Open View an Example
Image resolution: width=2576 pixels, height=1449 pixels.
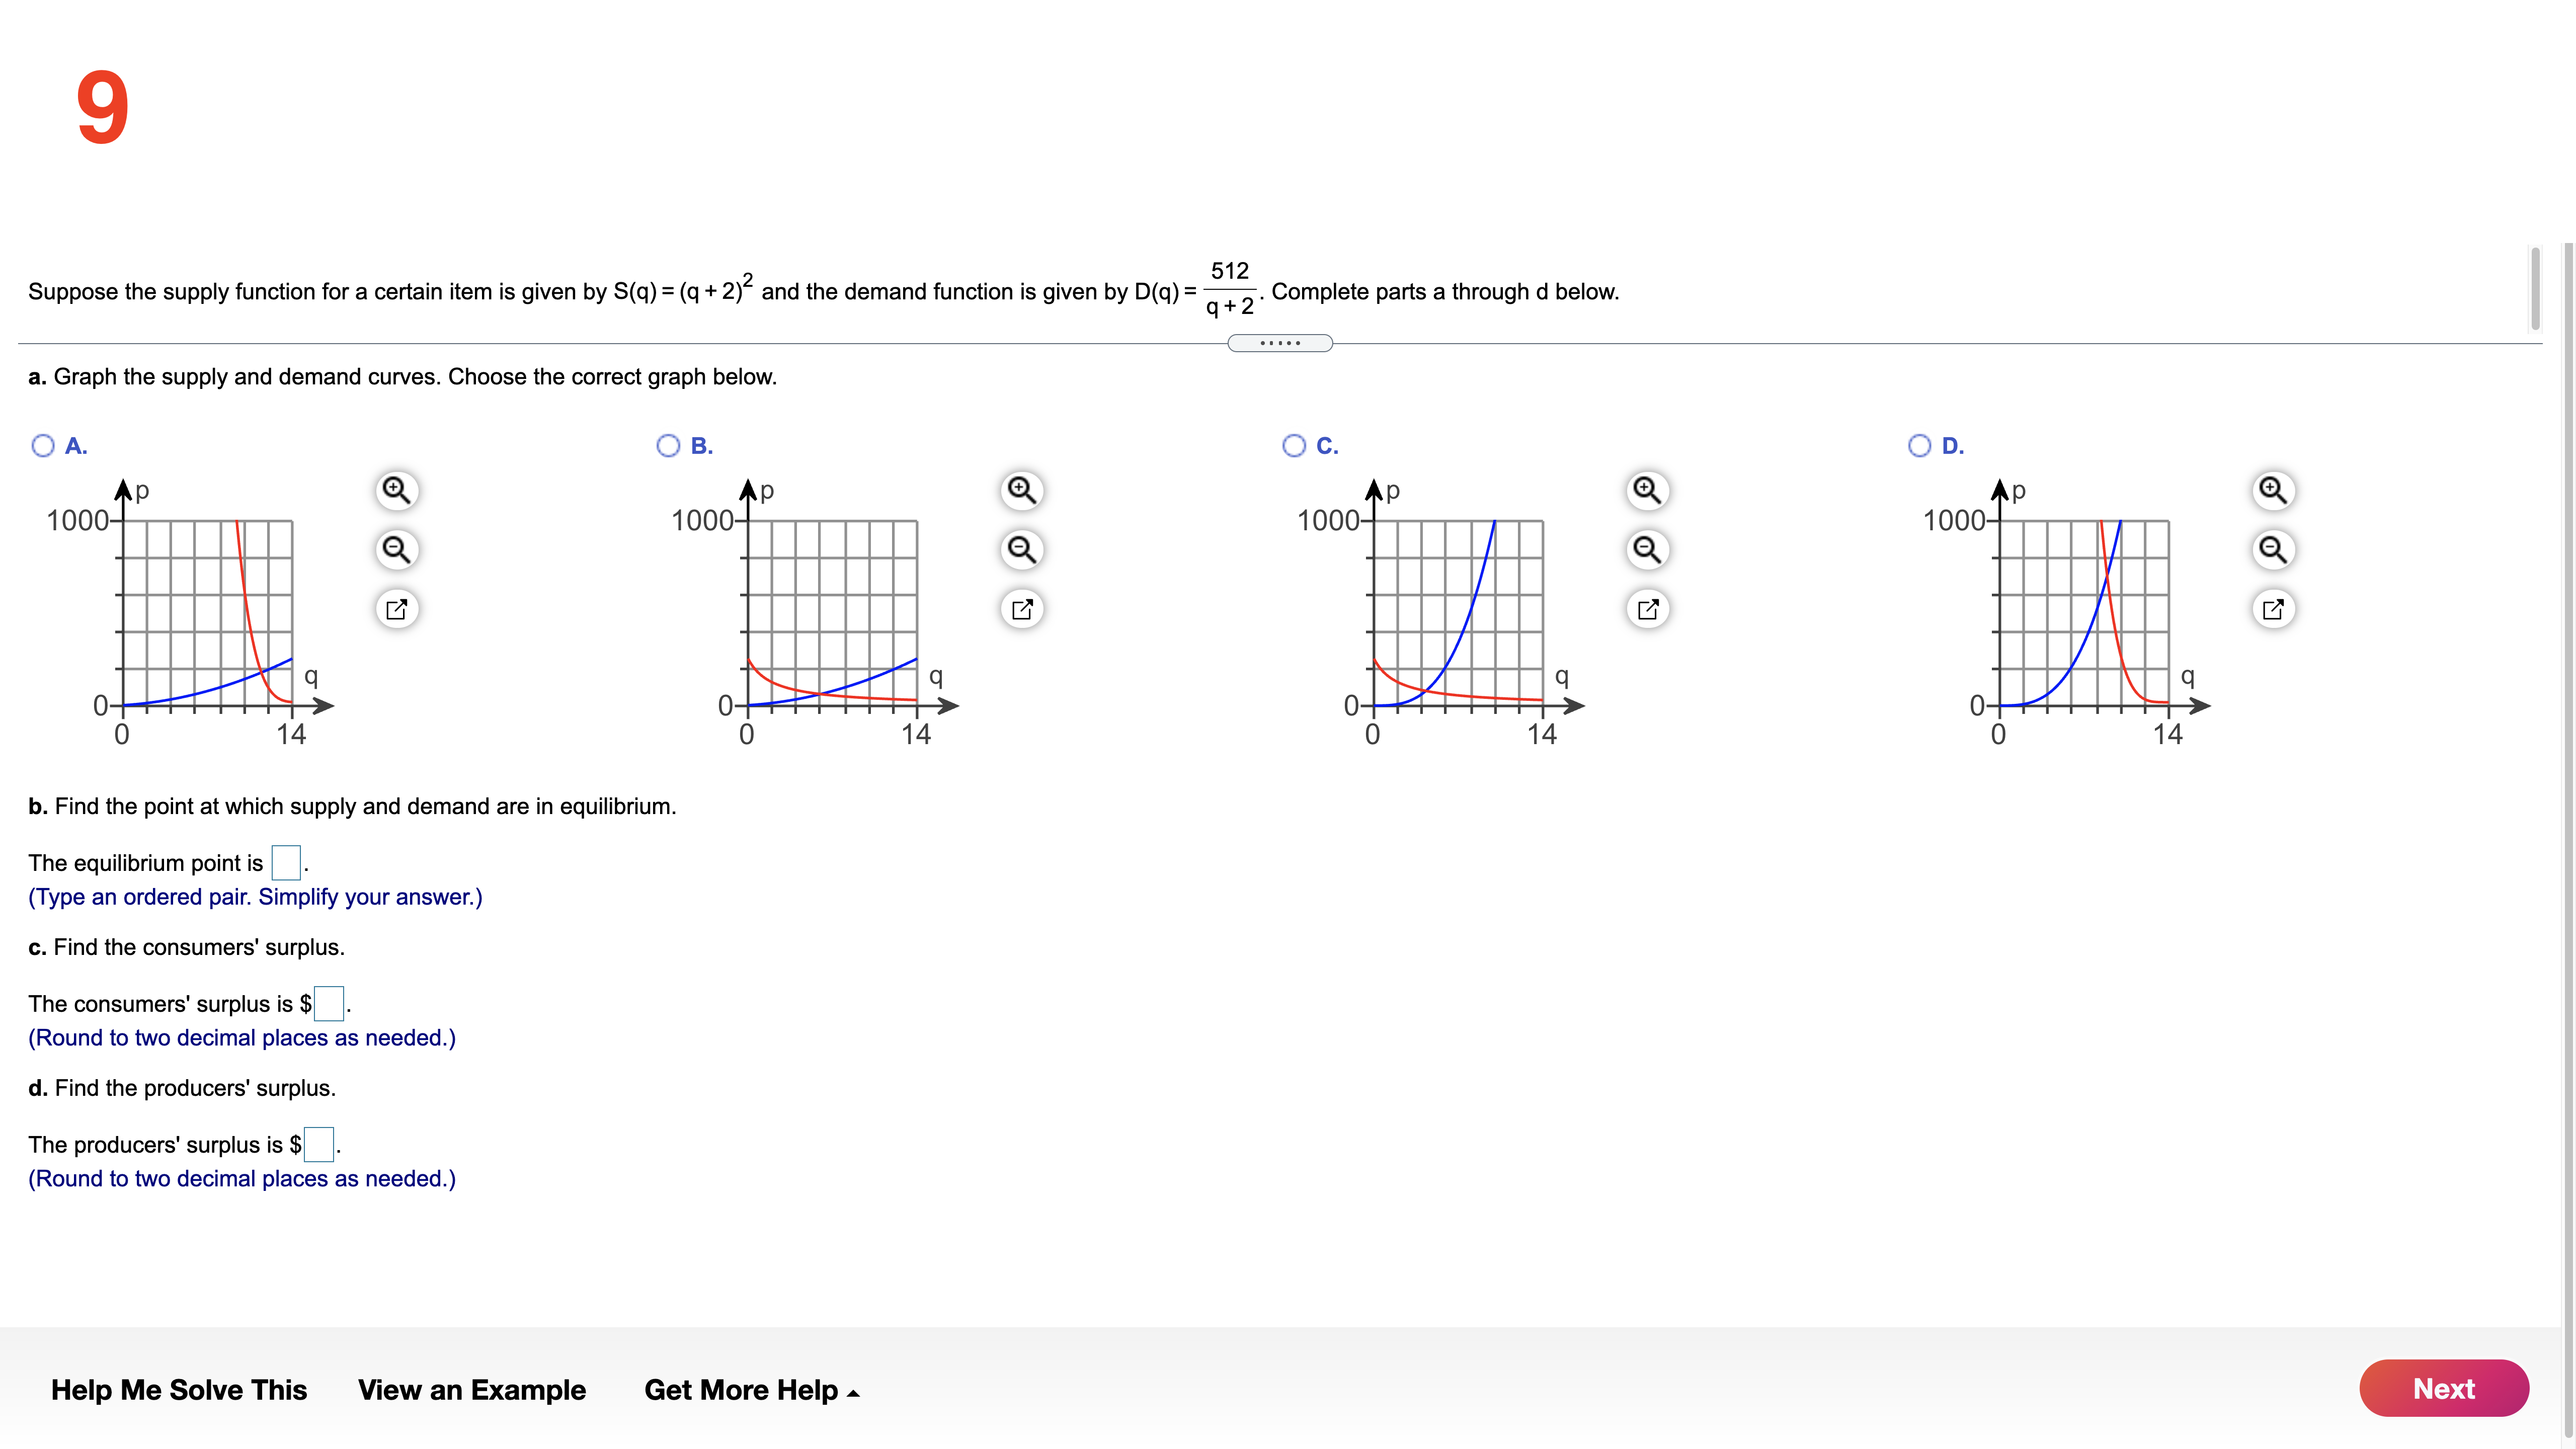[472, 1390]
